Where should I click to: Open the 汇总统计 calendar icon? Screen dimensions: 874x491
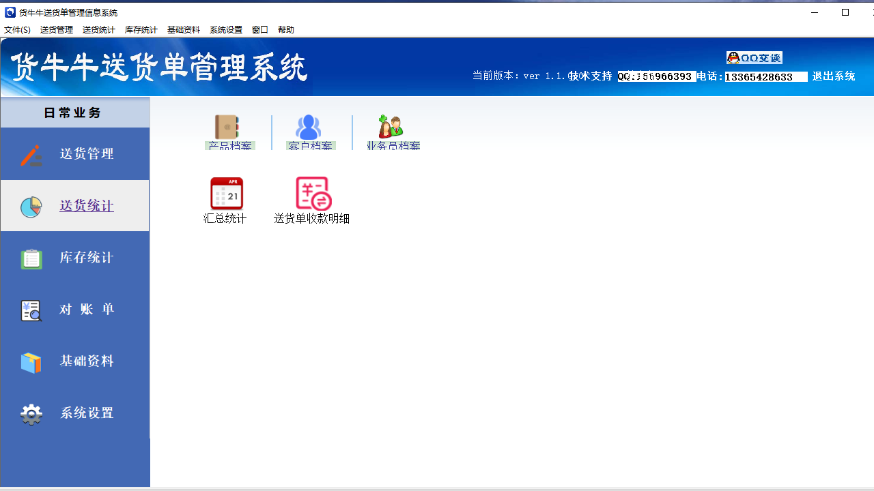coord(226,194)
